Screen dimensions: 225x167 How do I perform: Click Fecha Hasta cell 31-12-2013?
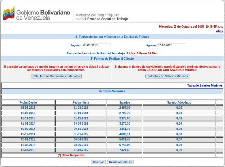point(81,118)
